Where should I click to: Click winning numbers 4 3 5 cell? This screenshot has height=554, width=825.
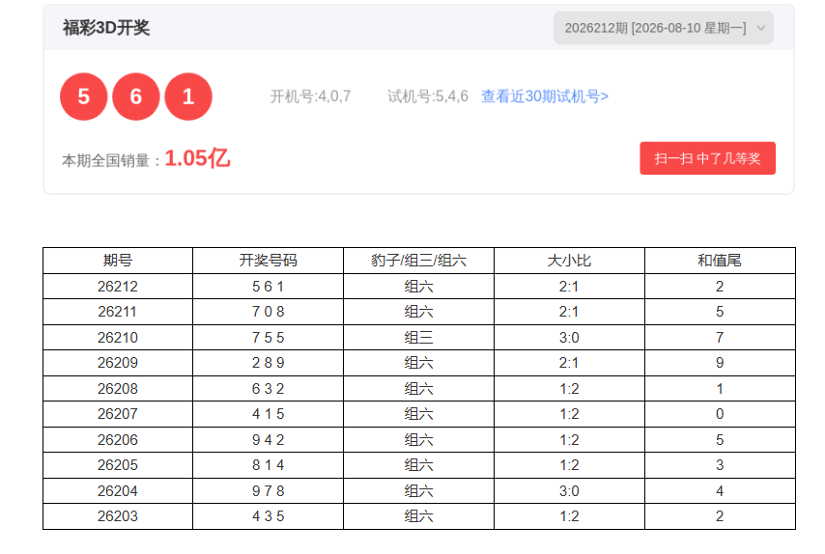tap(268, 516)
